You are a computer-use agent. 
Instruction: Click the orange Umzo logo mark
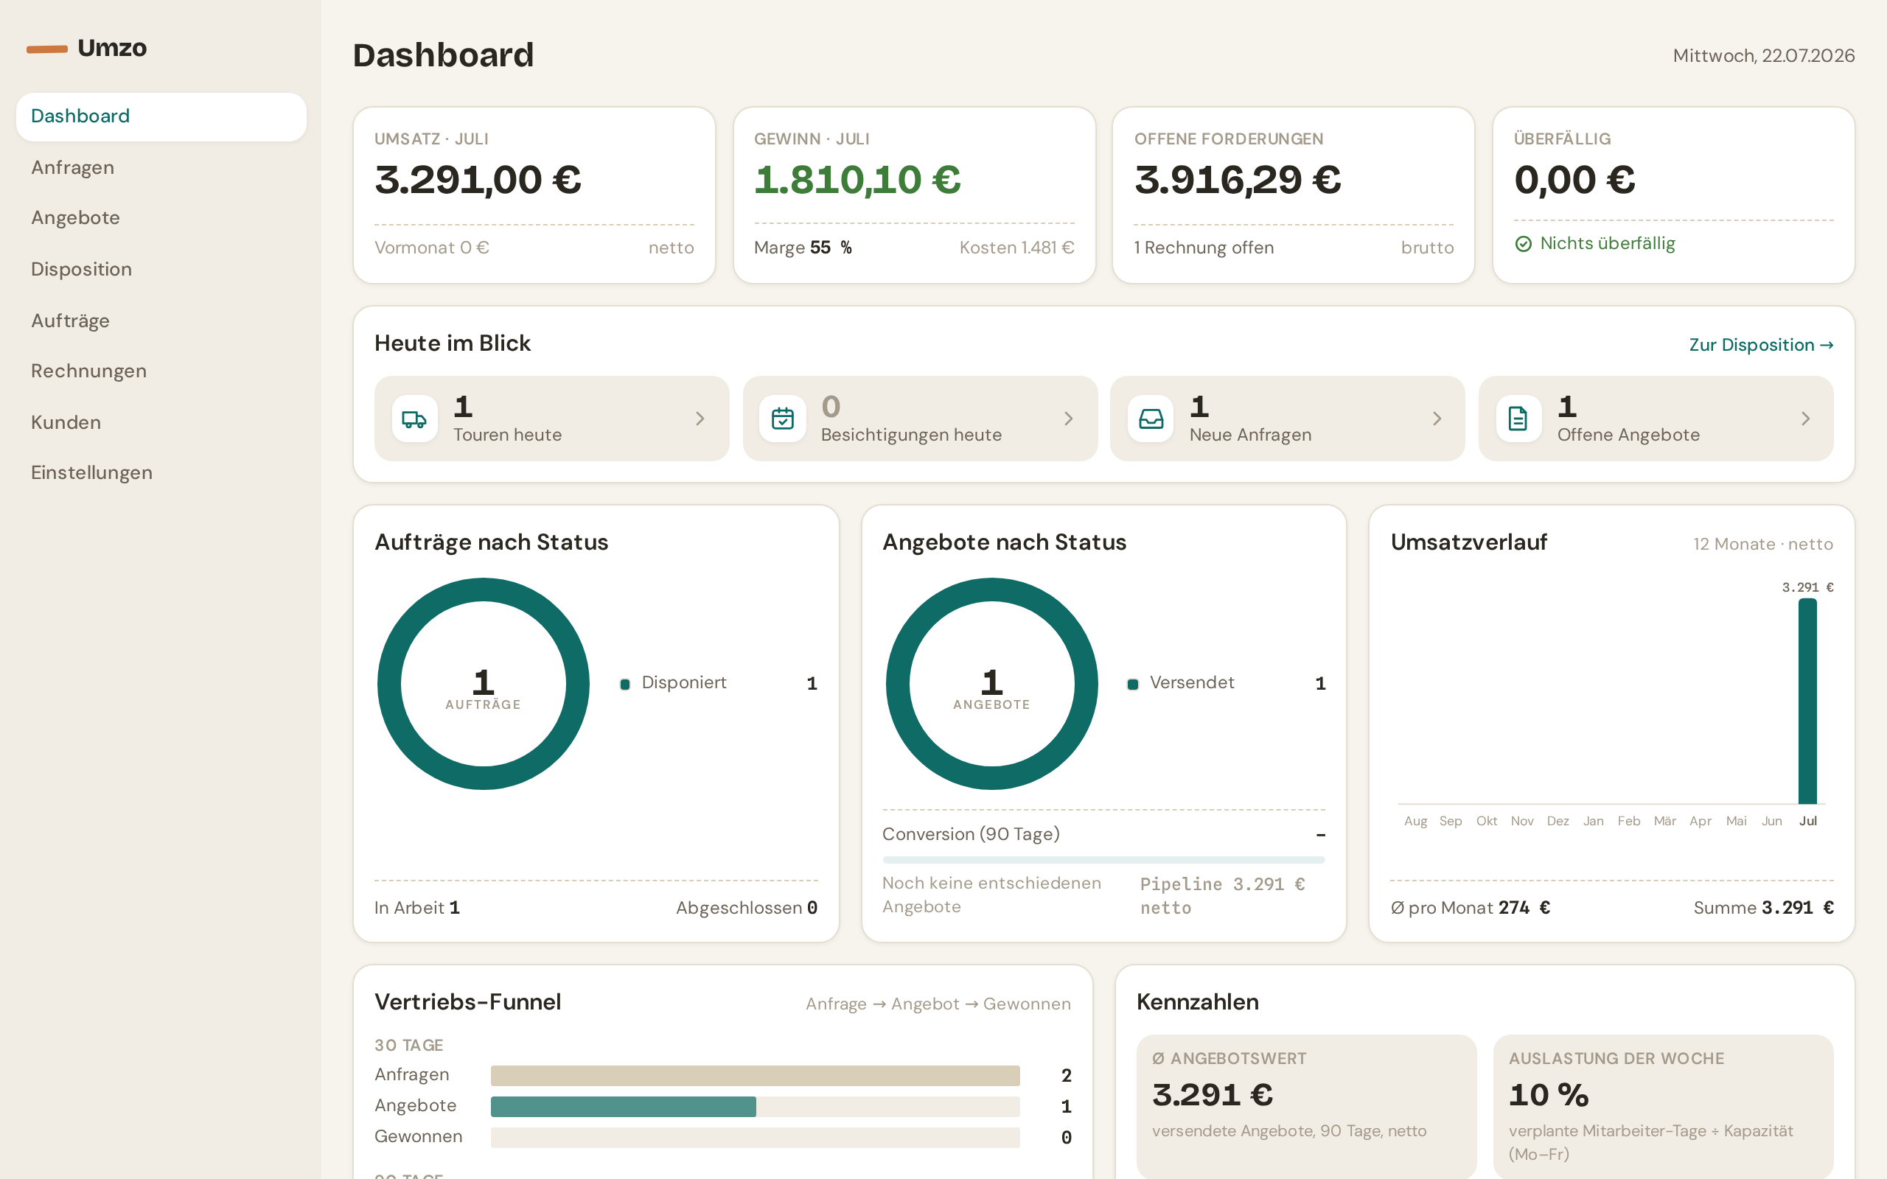pyautogui.click(x=46, y=49)
